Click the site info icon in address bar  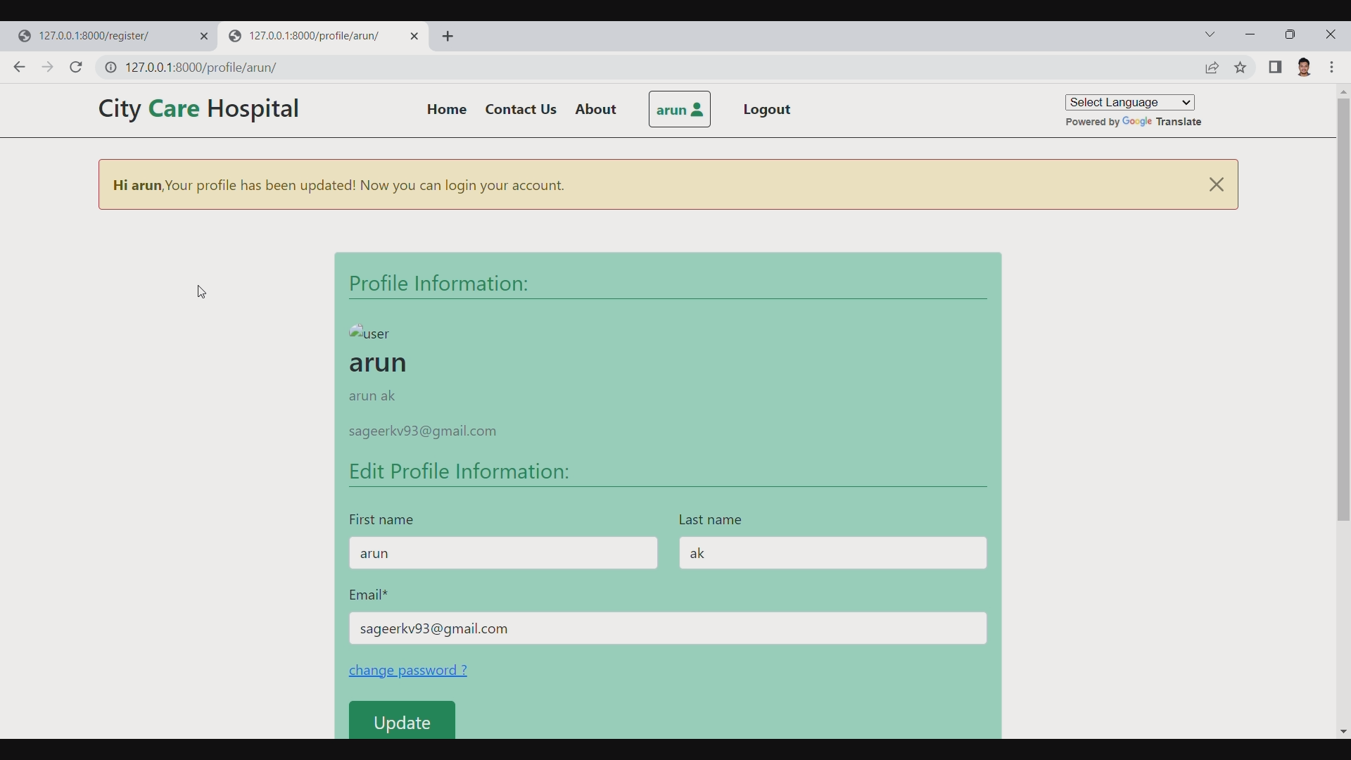tap(111, 68)
